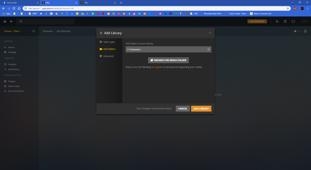
Task: Open the YouTube bookmark icon
Action: tap(98, 14)
